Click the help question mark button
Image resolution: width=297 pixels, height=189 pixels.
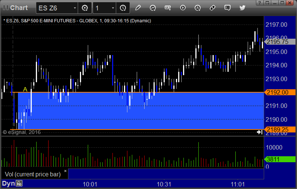[x=260, y=3]
